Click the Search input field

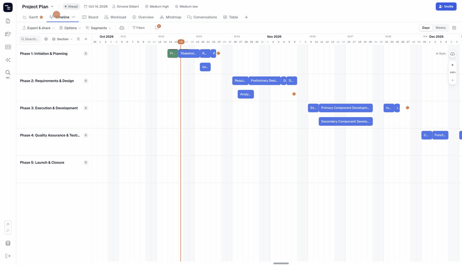[30, 39]
